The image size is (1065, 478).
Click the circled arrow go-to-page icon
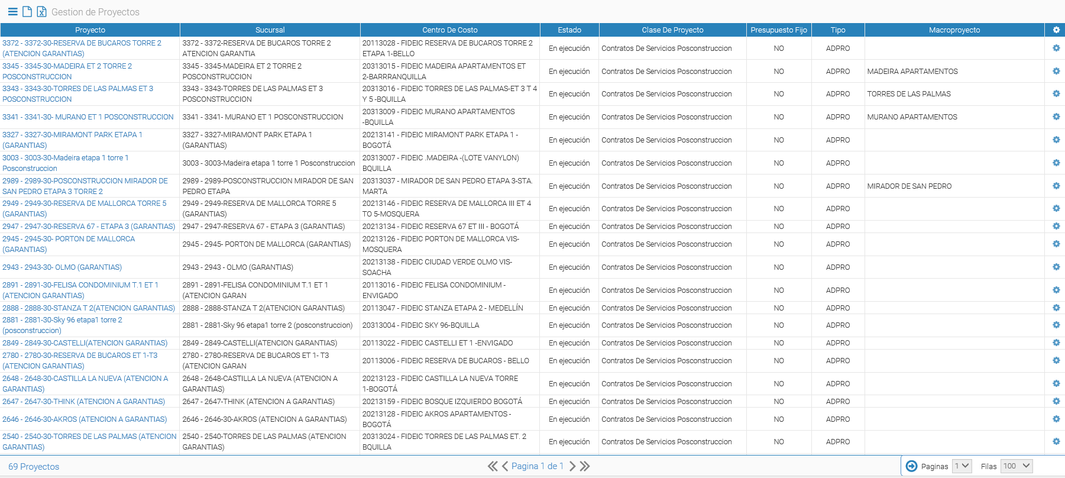pos(912,466)
